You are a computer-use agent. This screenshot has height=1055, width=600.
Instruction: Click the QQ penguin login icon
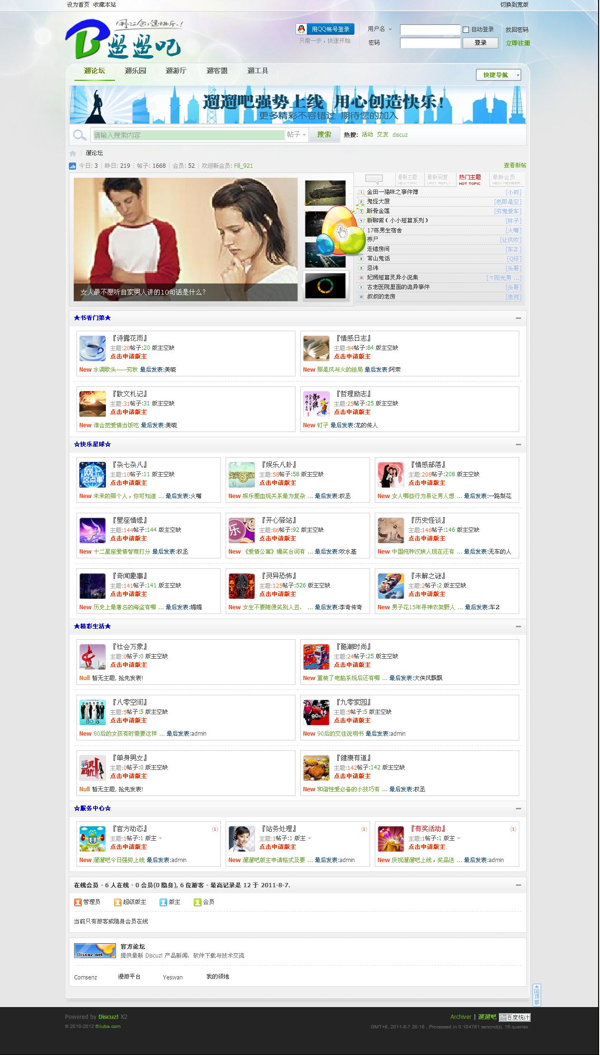tap(301, 29)
